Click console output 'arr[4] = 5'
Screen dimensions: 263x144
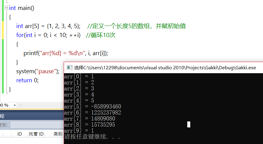click(79, 101)
